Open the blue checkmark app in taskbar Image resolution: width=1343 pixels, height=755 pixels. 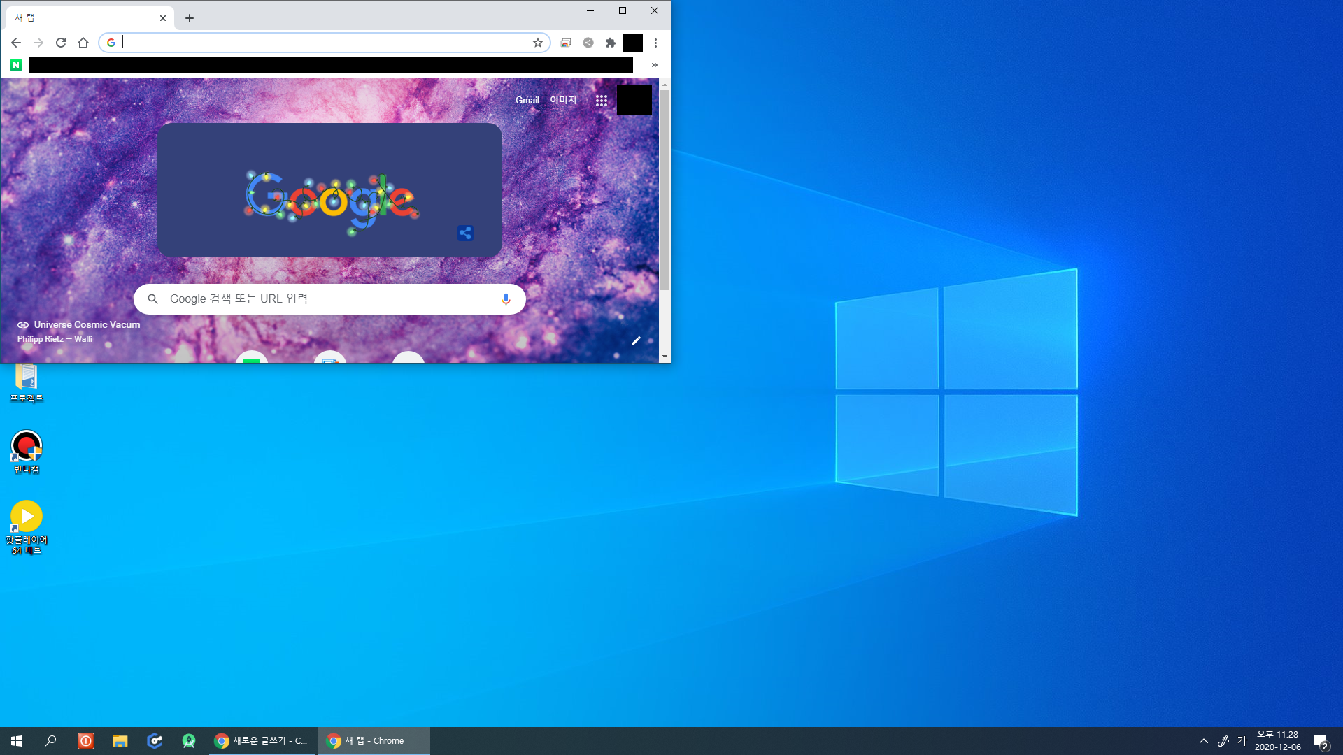click(x=155, y=741)
